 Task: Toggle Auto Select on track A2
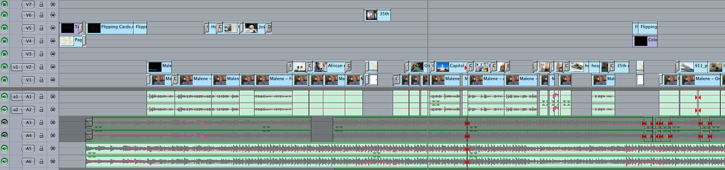53,110
